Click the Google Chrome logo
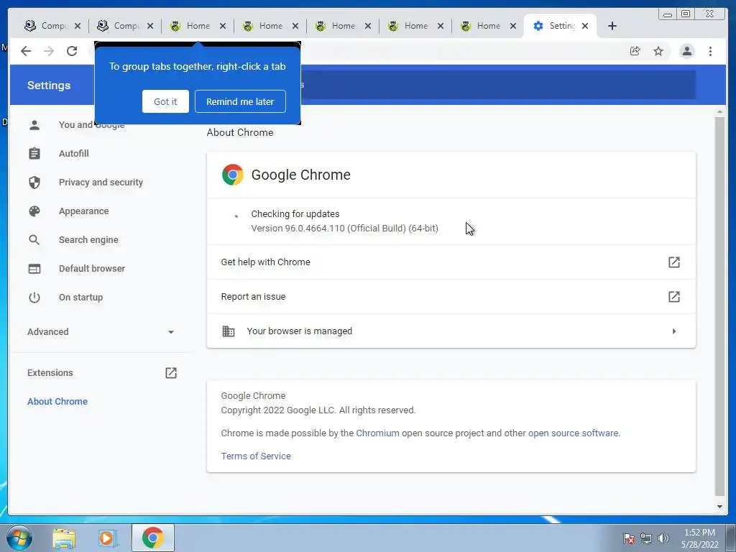 [232, 175]
